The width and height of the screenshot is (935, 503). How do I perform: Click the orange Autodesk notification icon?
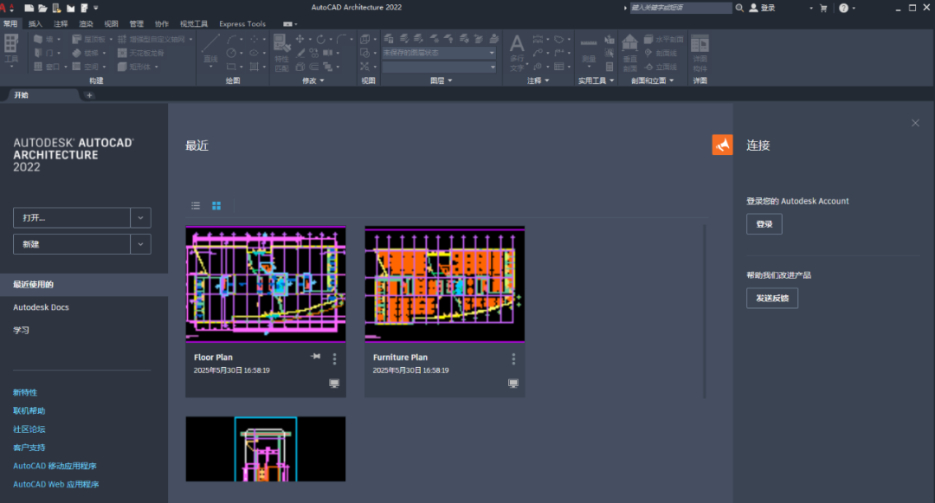pyautogui.click(x=722, y=145)
